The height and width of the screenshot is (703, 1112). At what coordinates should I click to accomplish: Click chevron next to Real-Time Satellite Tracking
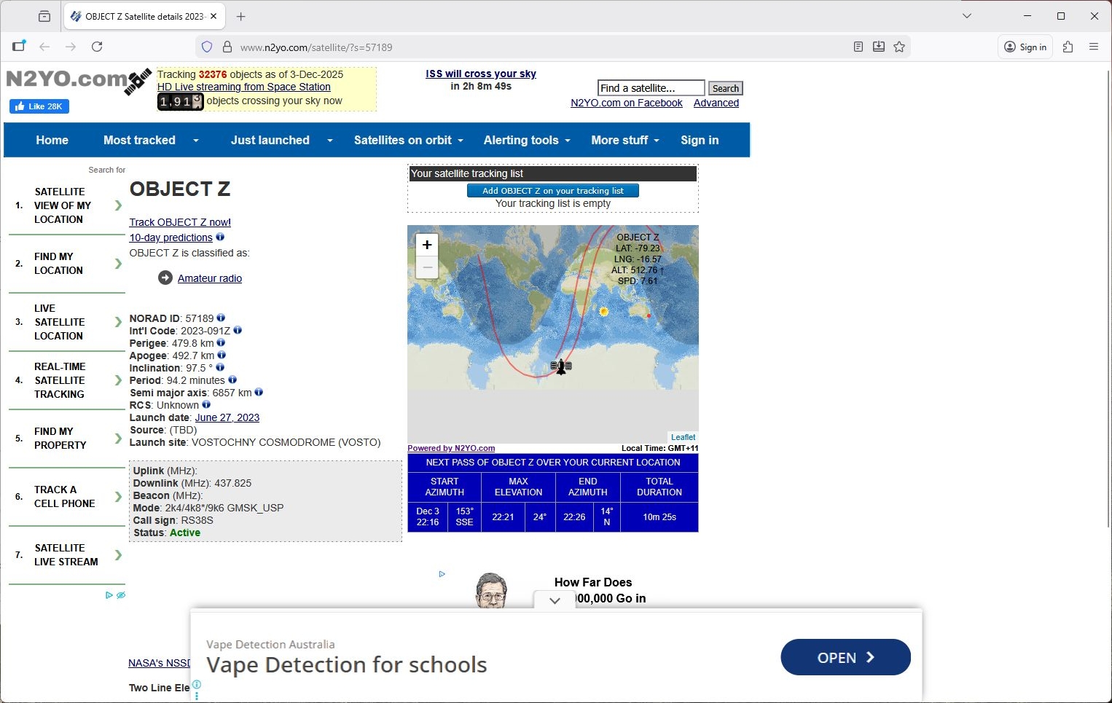pyautogui.click(x=118, y=380)
